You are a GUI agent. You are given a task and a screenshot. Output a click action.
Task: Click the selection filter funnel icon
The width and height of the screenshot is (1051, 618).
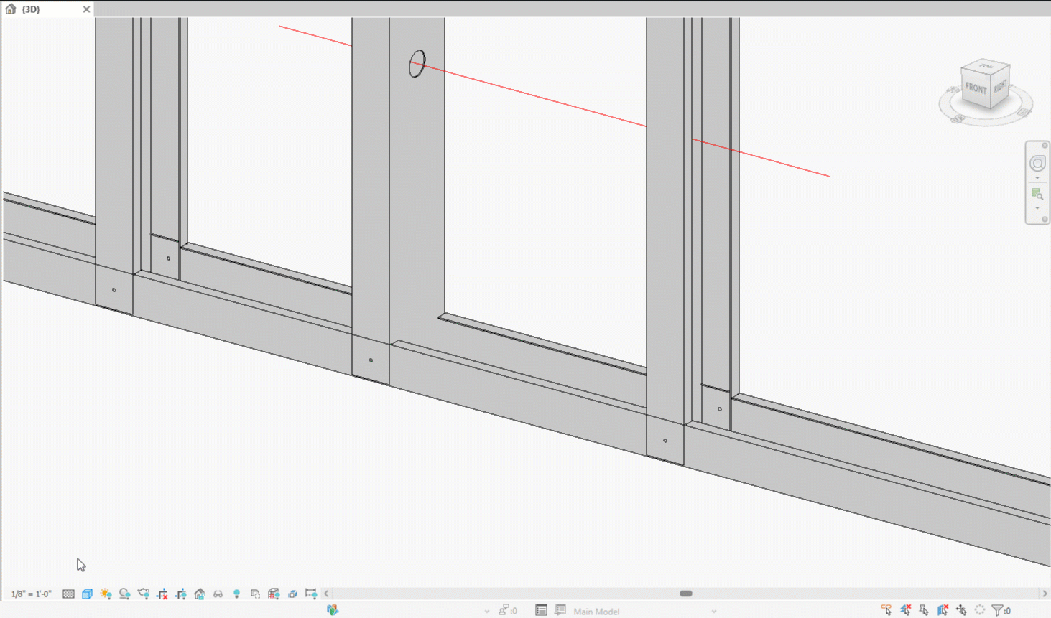tap(997, 610)
